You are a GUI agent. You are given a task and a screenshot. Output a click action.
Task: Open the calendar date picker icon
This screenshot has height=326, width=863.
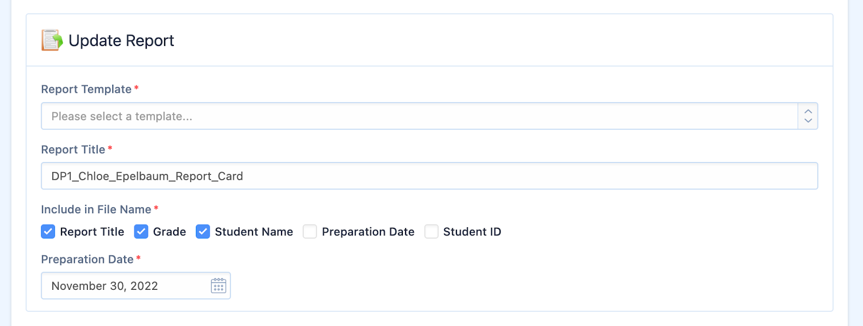pos(218,286)
